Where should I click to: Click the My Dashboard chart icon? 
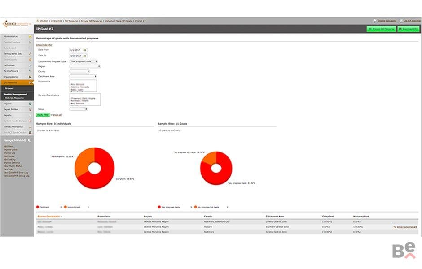tap(30, 71)
